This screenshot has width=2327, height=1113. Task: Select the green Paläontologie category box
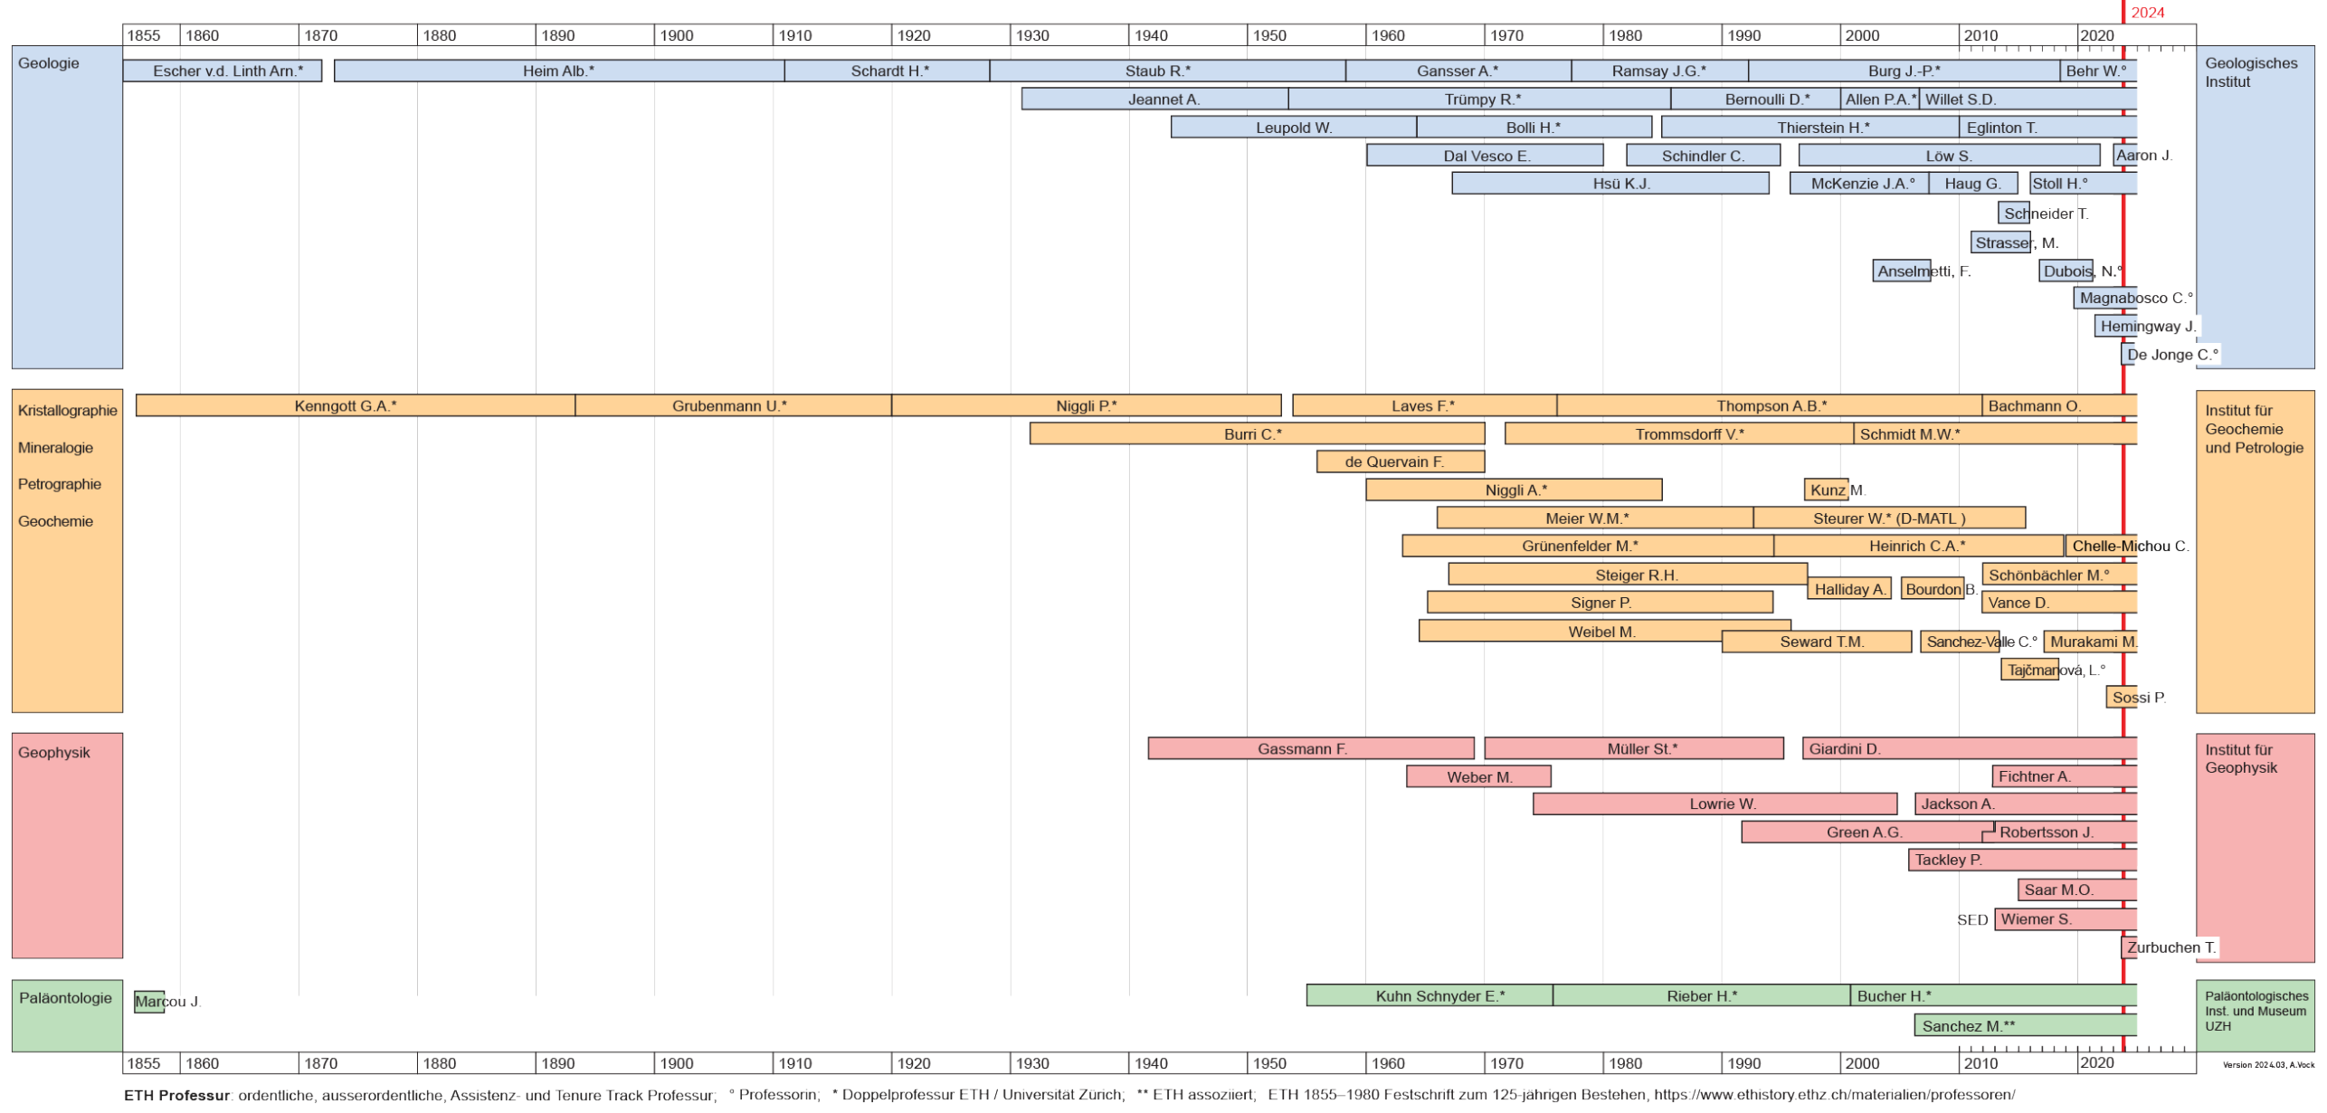point(67,1015)
